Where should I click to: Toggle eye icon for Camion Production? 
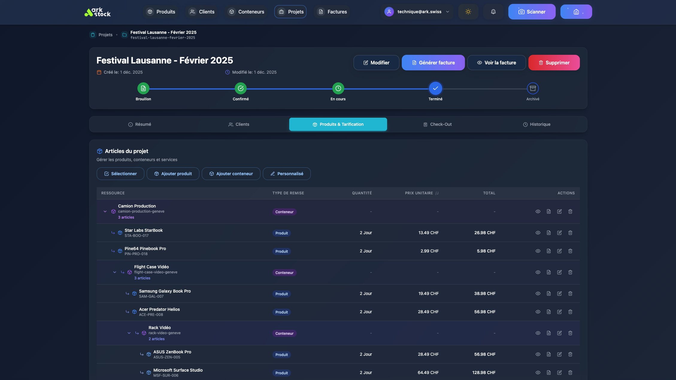(538, 211)
